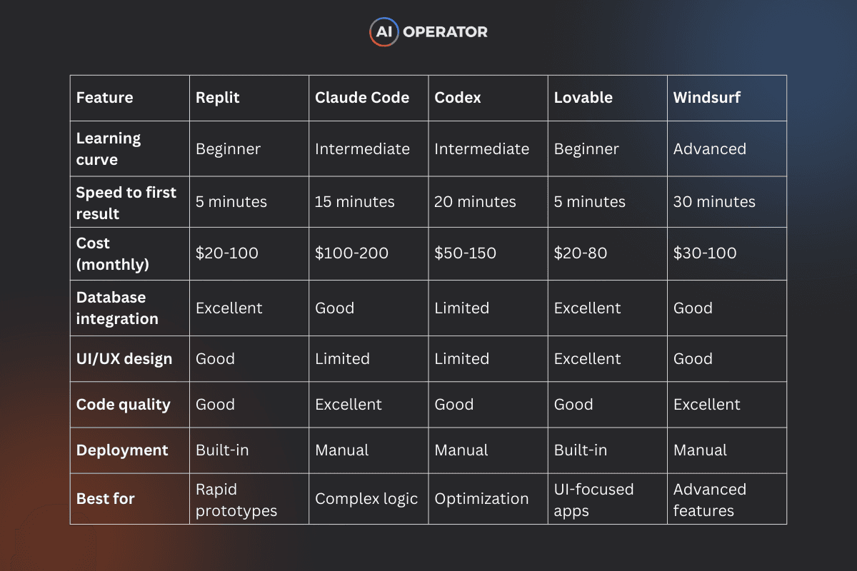Image resolution: width=857 pixels, height=571 pixels.
Task: Click the Best for row label
Action: pyautogui.click(x=106, y=499)
